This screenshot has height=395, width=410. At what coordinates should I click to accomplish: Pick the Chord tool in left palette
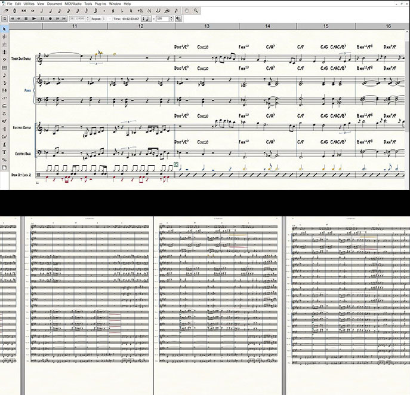[4, 137]
